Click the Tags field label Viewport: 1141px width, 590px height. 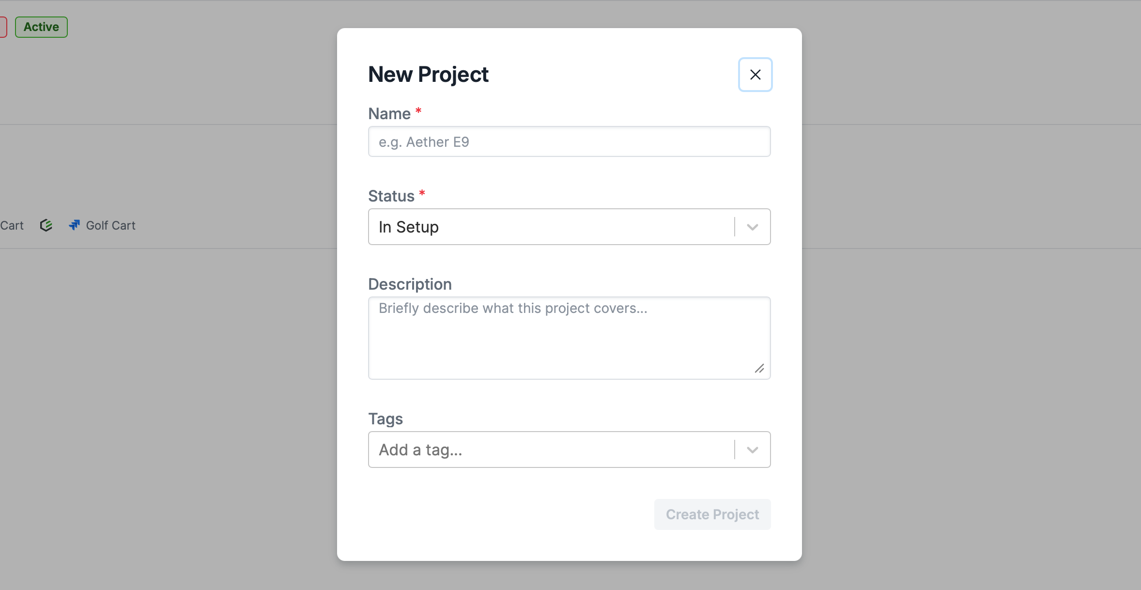tap(385, 419)
